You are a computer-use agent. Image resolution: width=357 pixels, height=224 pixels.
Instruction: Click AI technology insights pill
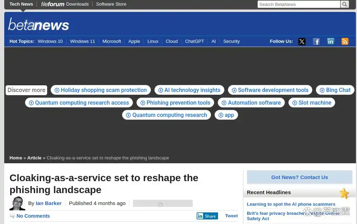coord(189,90)
